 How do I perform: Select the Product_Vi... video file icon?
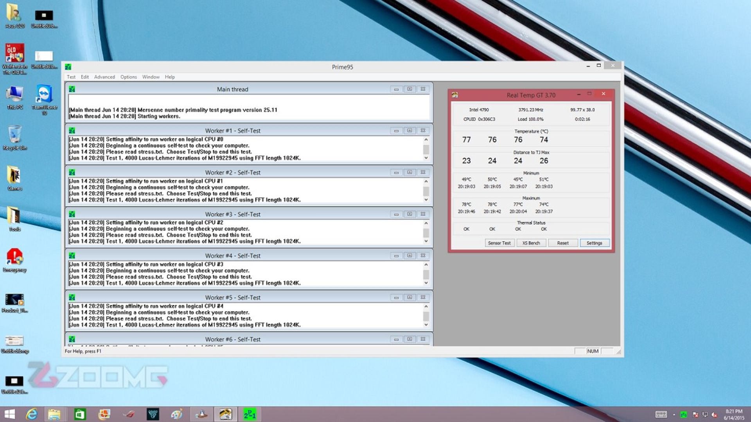click(14, 303)
